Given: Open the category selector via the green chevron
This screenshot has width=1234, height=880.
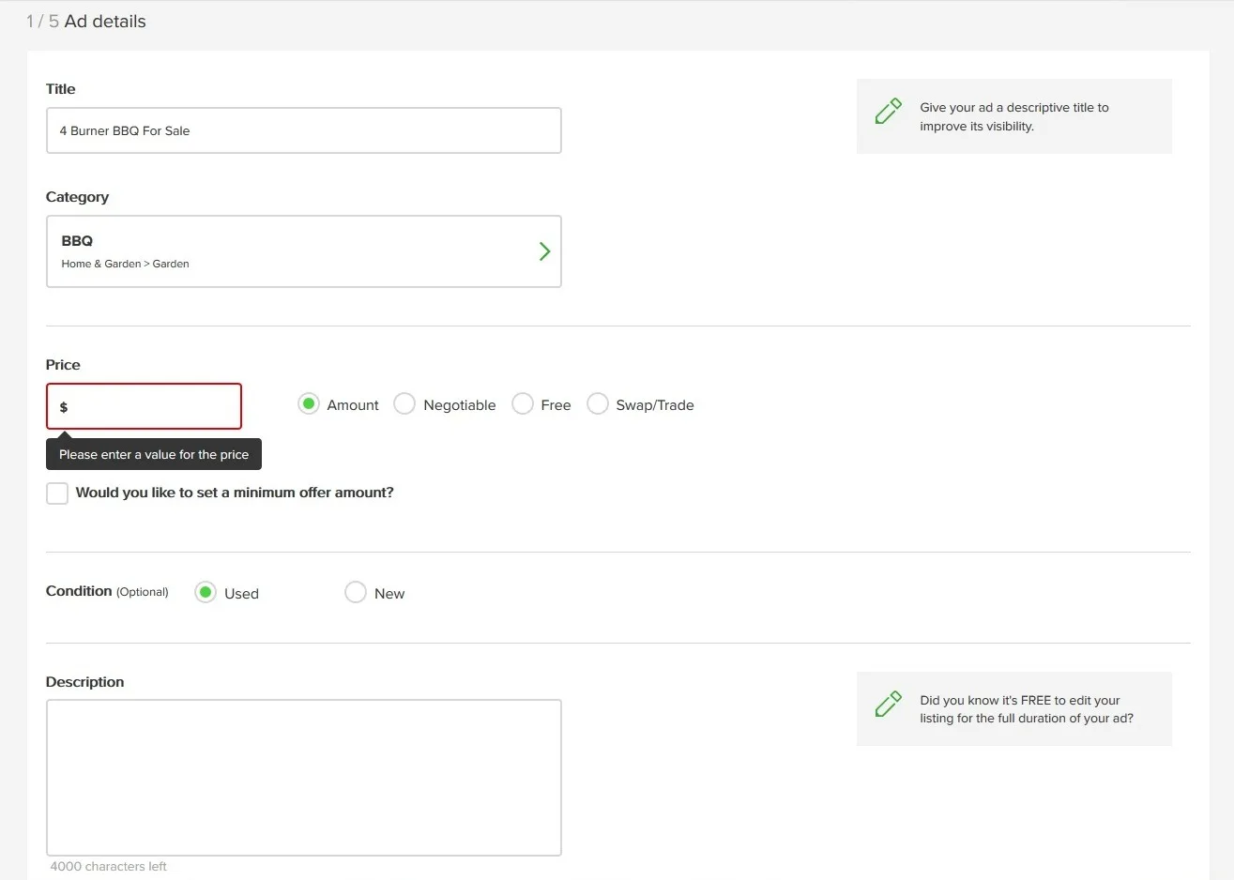Looking at the screenshot, I should click(x=544, y=251).
